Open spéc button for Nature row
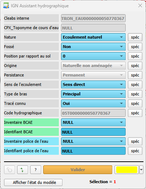This screenshot has height=189, width=146. coord(135,37)
